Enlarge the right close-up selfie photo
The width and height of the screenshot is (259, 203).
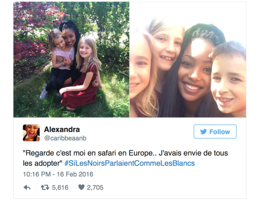coord(188,59)
